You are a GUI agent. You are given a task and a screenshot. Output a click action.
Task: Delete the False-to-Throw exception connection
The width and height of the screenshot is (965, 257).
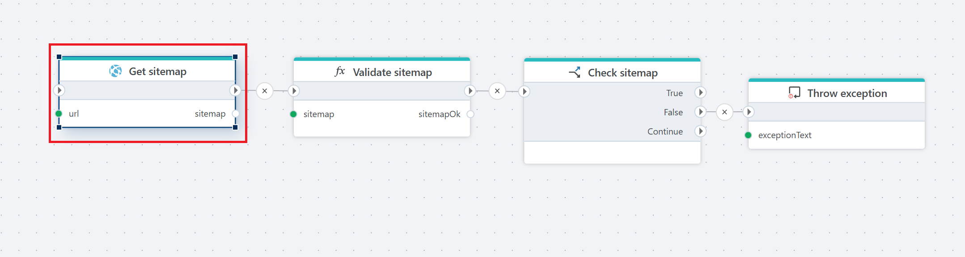click(724, 112)
